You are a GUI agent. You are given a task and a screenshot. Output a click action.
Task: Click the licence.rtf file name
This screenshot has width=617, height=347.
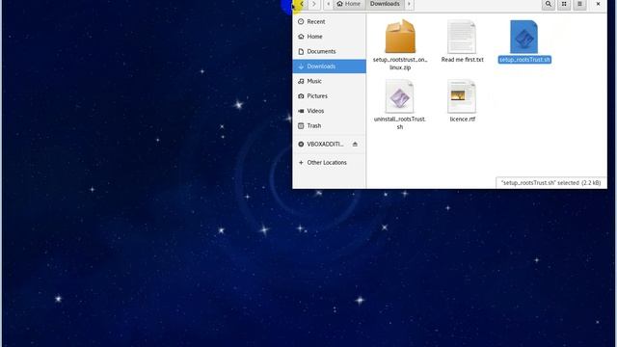tap(463, 120)
